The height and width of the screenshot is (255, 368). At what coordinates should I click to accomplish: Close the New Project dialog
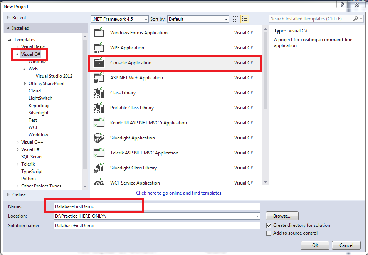click(356, 5)
